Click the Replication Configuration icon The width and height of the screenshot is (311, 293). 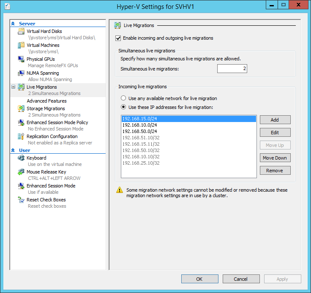tap(21, 136)
